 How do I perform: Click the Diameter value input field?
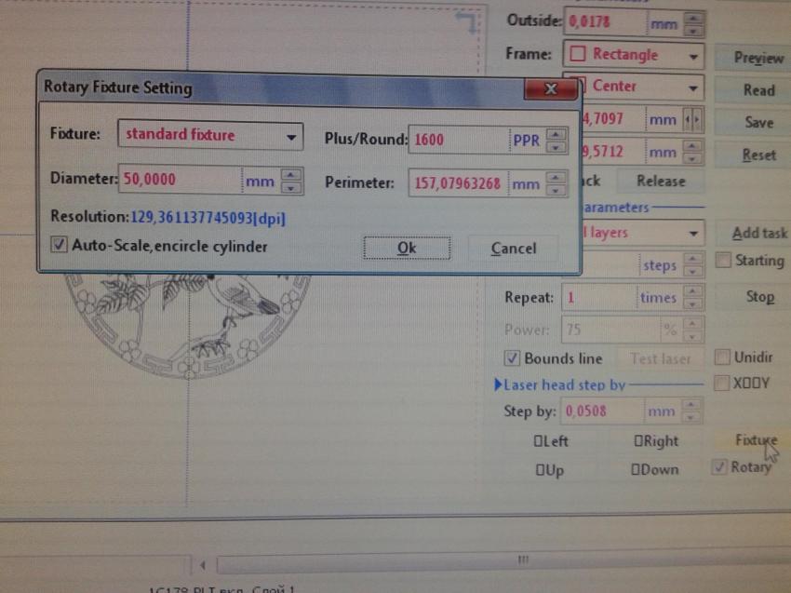point(180,181)
